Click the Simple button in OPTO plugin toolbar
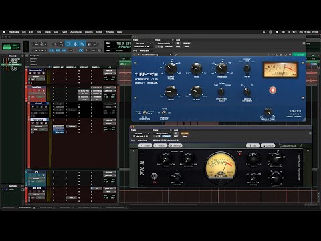Image resolution: width=321 pixels, height=241 pixels. coord(268,145)
